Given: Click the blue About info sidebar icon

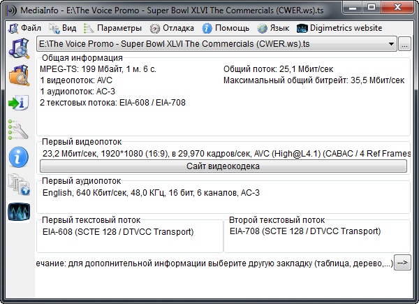Looking at the screenshot, I should (x=17, y=157).
